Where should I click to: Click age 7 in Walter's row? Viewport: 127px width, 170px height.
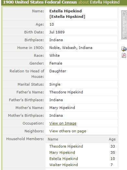(x=112, y=165)
